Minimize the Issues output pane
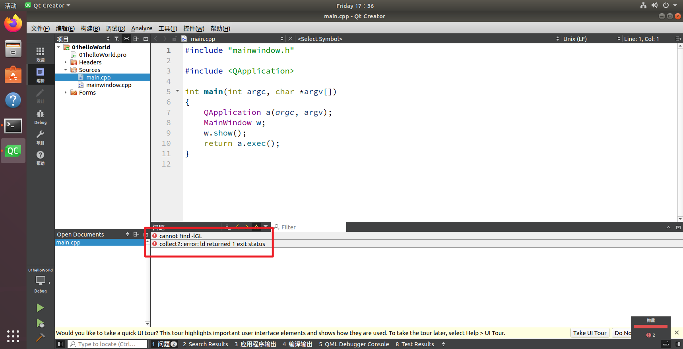Viewport: 683px width, 349px height. 678,227
